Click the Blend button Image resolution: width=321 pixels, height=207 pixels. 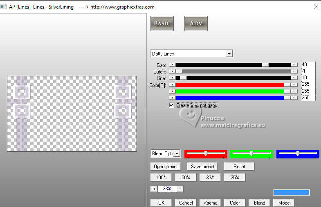259,203
